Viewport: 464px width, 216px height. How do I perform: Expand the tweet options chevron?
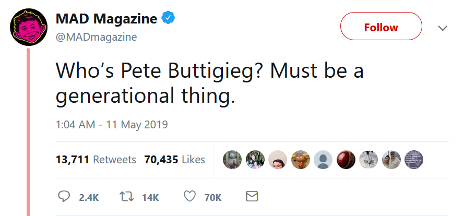pos(443,28)
